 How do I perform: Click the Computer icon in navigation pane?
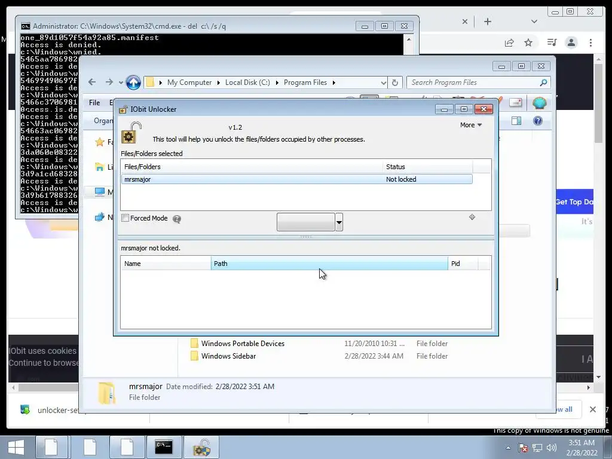tap(100, 192)
